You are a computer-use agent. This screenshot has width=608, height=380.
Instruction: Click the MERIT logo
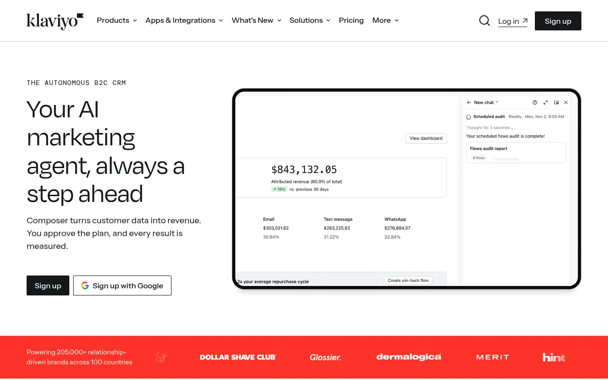point(493,357)
